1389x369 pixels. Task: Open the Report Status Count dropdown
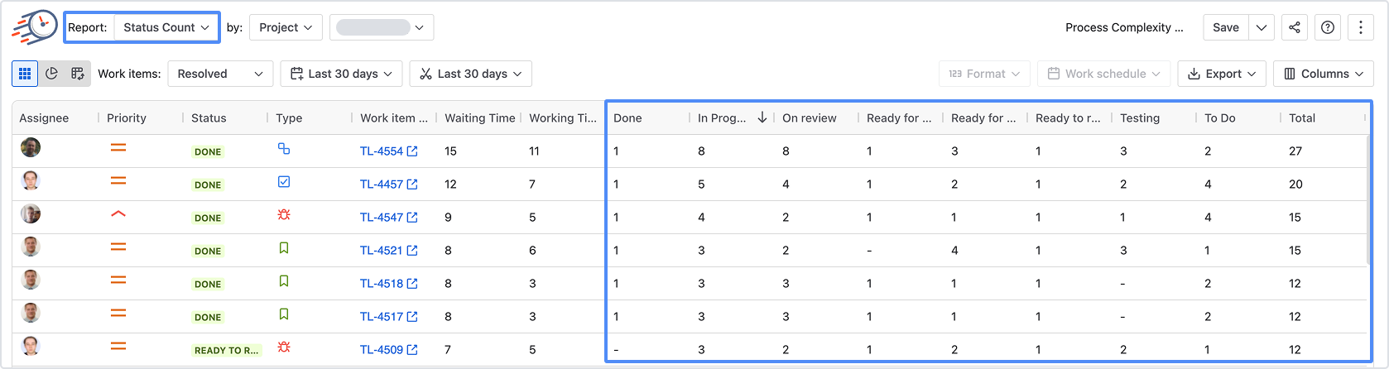point(166,27)
